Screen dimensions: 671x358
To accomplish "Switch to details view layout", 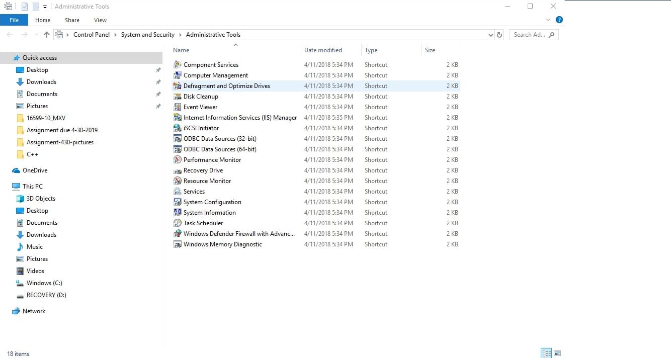I will point(546,353).
